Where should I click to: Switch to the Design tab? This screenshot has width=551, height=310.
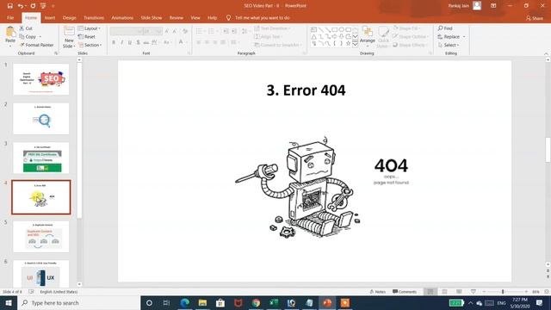coord(69,17)
